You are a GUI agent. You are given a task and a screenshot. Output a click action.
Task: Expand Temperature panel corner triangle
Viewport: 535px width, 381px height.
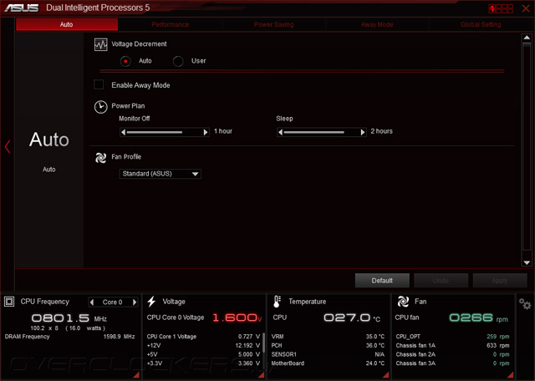point(386,375)
